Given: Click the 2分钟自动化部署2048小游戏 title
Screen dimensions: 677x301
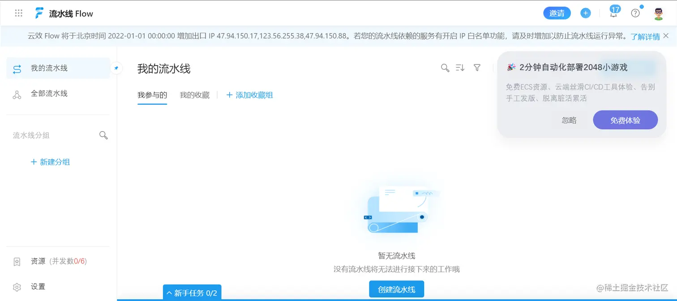Looking at the screenshot, I should pos(574,68).
